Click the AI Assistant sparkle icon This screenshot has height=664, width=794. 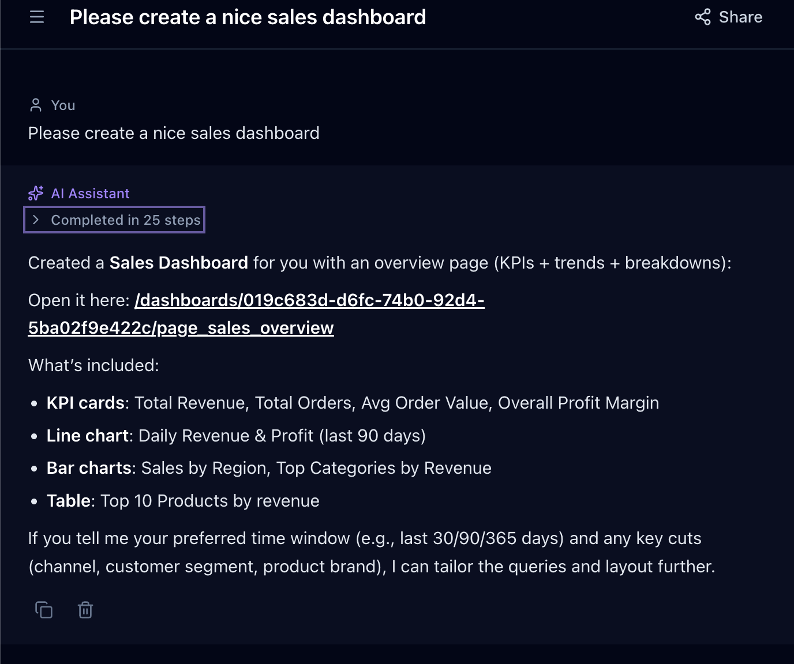point(36,194)
